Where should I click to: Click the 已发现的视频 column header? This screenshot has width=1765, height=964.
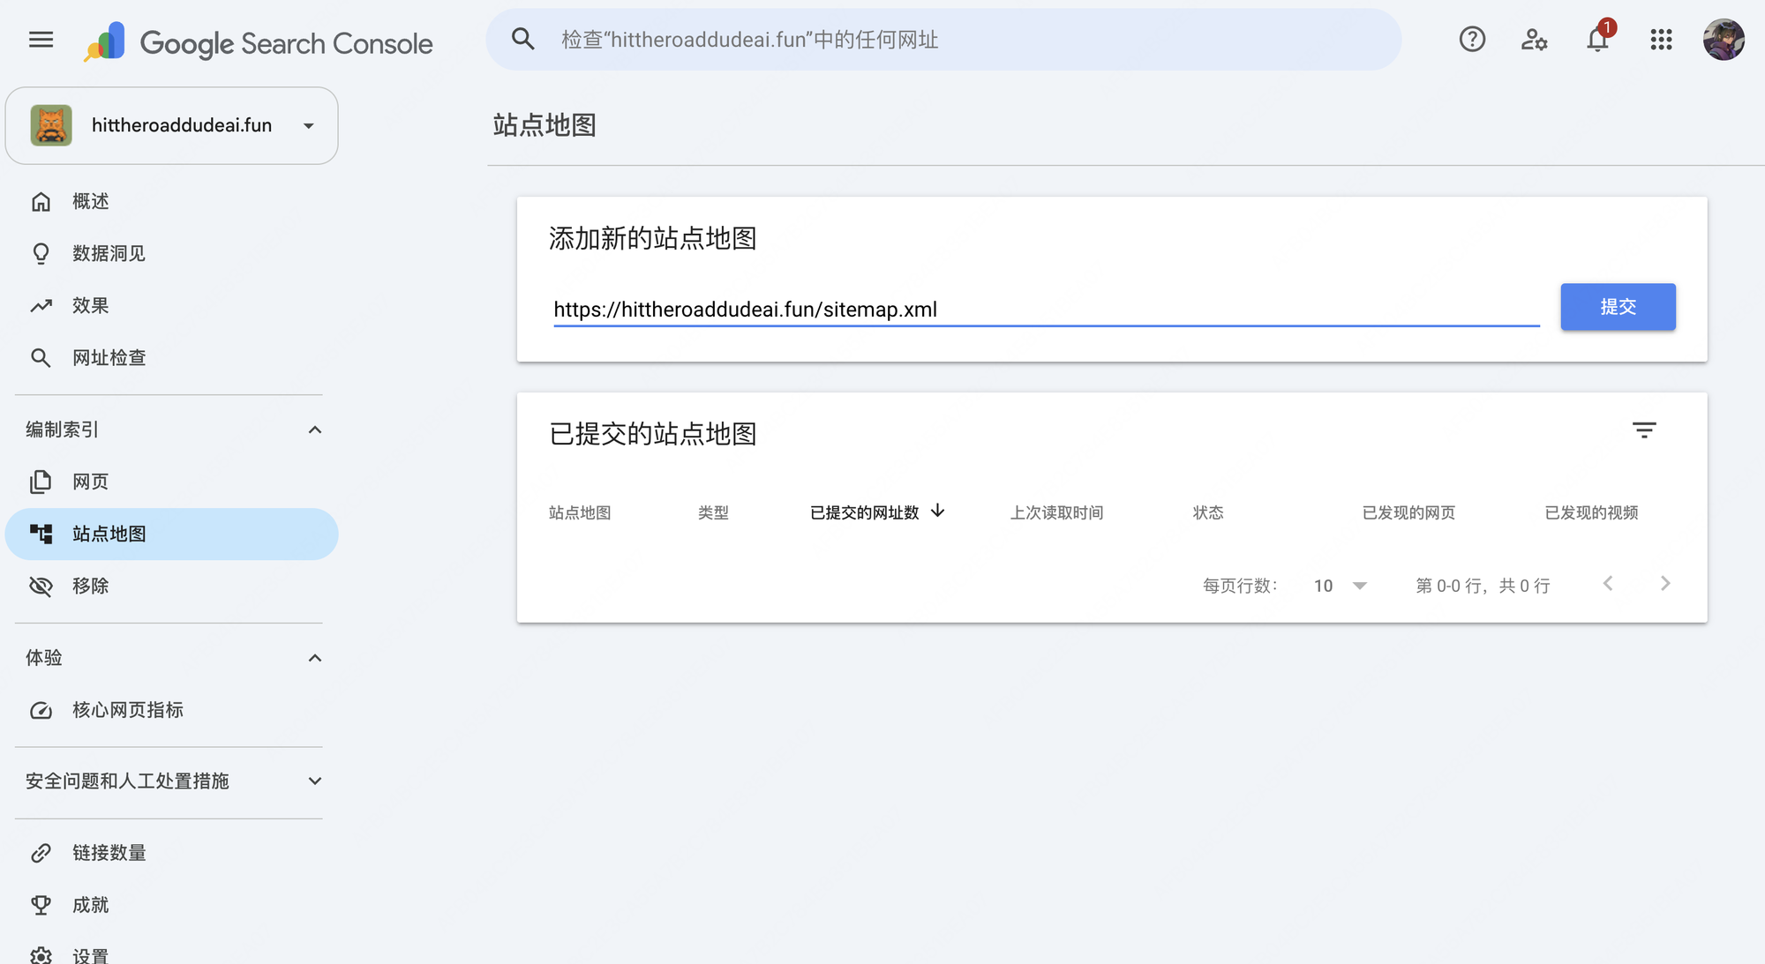pyautogui.click(x=1591, y=513)
